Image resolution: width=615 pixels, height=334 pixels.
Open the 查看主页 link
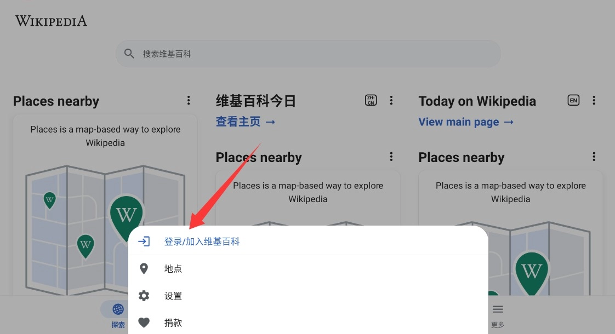coord(245,122)
